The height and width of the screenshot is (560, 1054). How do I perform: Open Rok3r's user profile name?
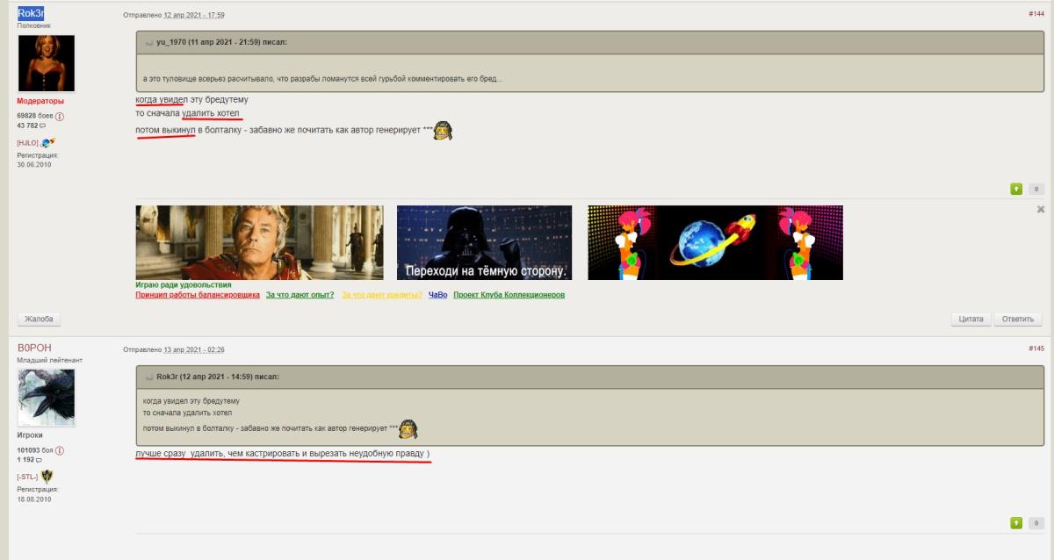point(31,14)
